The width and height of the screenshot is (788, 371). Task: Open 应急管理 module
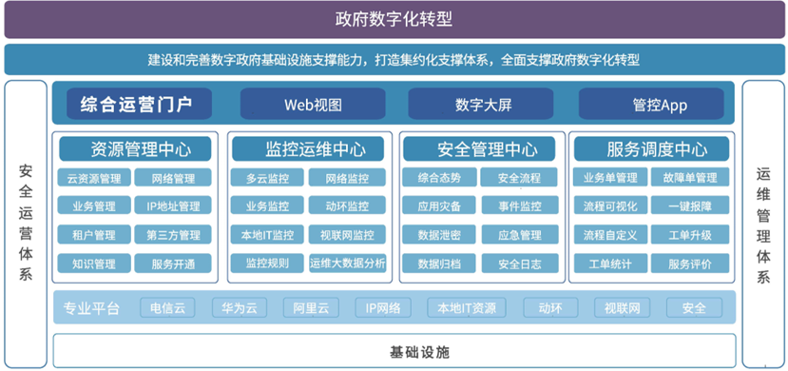[x=520, y=234]
